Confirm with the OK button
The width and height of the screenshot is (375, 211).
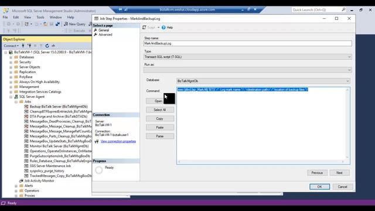[x=319, y=186]
